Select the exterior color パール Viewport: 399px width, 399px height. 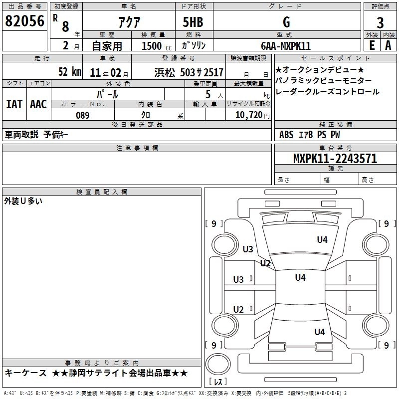click(107, 94)
